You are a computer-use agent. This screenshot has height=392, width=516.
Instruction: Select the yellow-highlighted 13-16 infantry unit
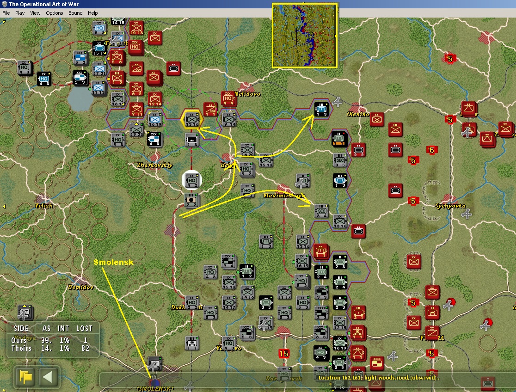(x=192, y=119)
